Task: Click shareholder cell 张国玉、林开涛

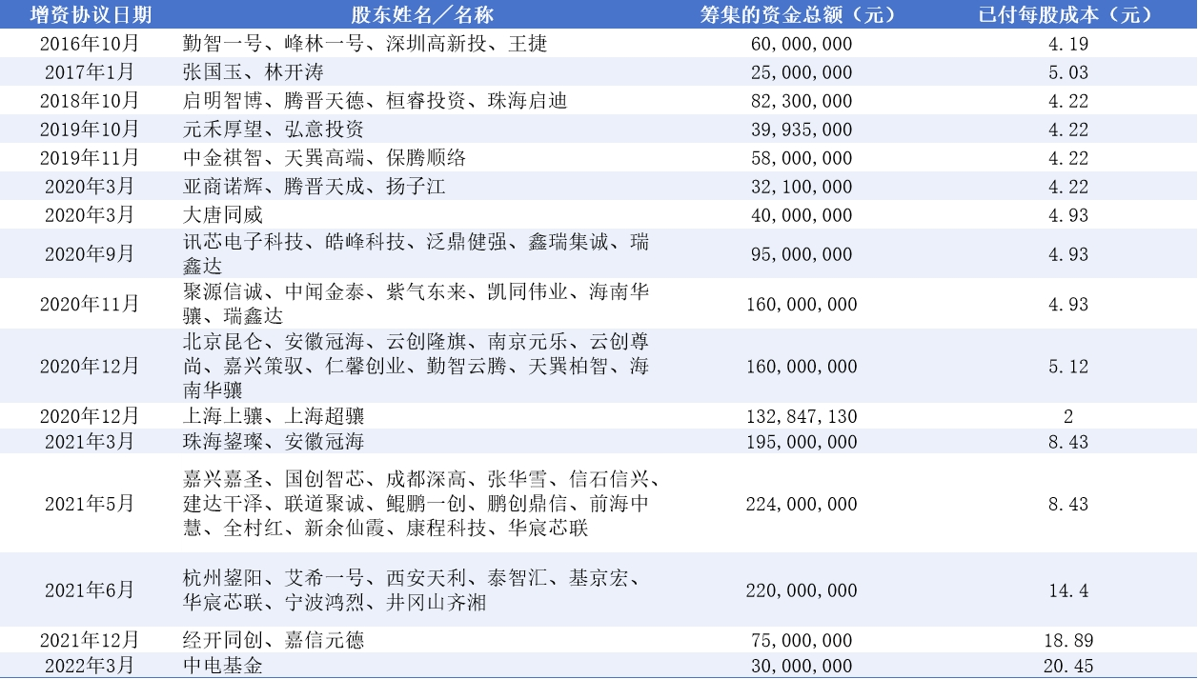Action: 254,72
